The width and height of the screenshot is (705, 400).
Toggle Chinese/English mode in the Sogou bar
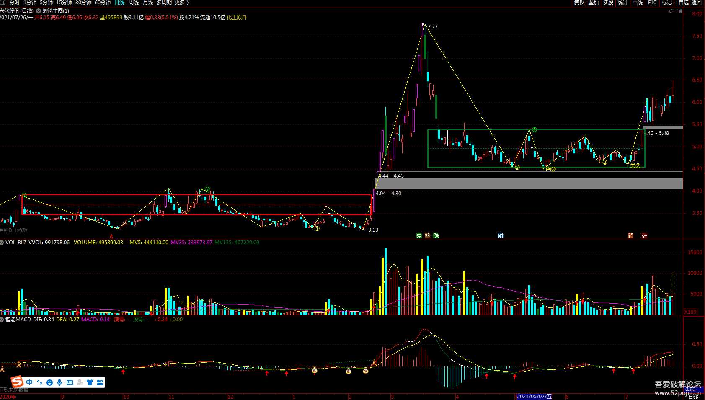click(x=29, y=382)
